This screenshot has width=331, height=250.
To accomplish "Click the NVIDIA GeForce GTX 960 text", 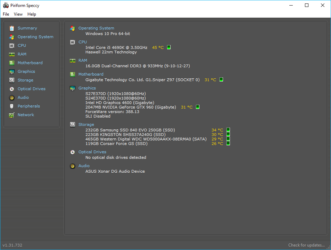I will pos(131,107).
